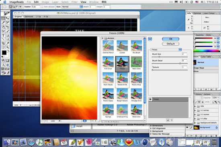Click the new effect layer icon
This screenshot has height=147, width=221.
168,120
